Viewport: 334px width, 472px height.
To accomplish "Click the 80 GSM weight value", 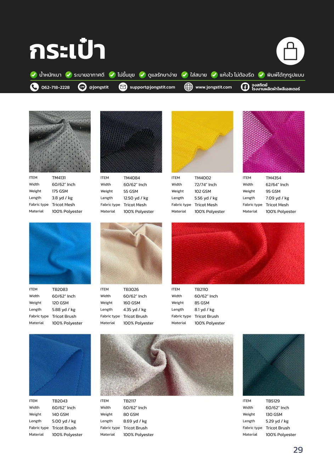I will point(131,414).
